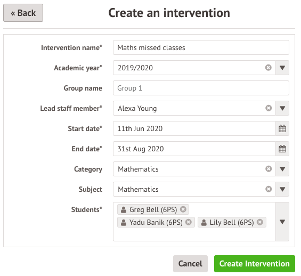Click the green Create Intervention button
The width and height of the screenshot is (301, 276).
click(x=255, y=264)
